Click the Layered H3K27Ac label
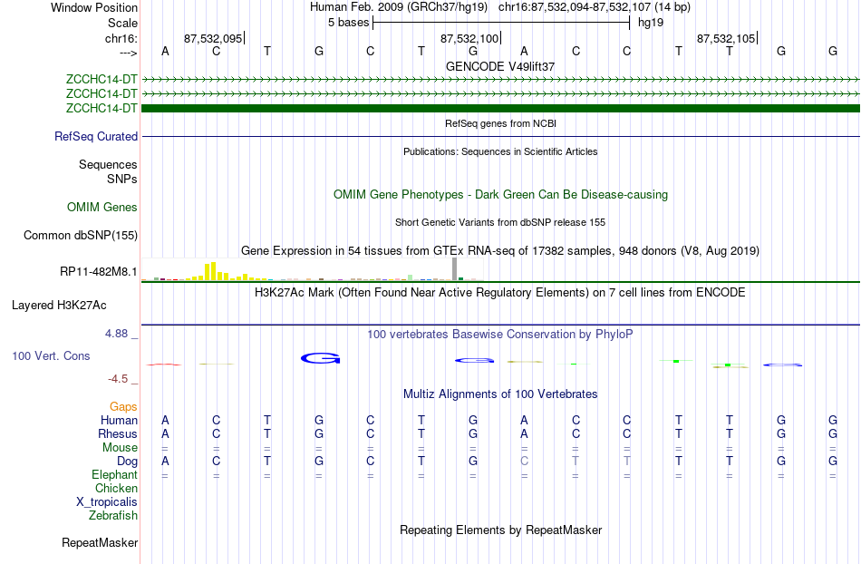The height and width of the screenshot is (564, 861). [59, 305]
